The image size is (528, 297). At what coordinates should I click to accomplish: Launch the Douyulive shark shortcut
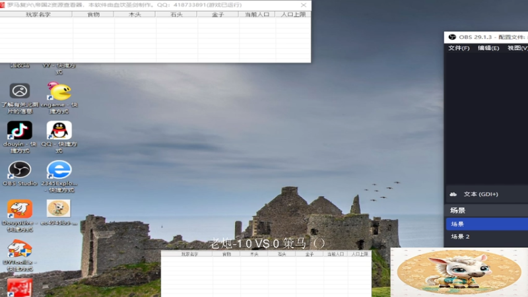20,209
